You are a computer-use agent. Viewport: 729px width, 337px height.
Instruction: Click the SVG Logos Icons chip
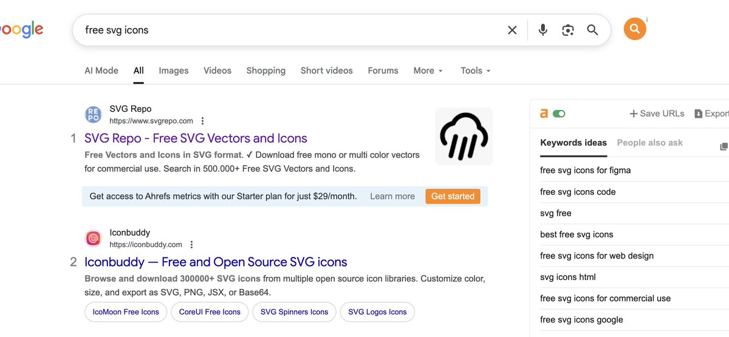[377, 312]
